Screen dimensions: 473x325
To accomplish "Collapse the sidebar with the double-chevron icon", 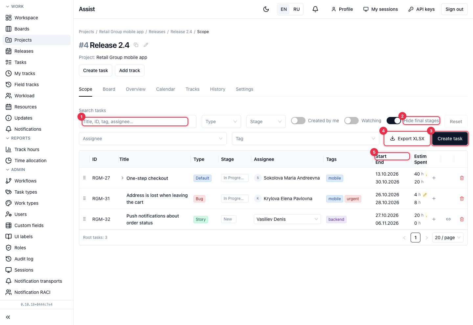I will point(8,317).
